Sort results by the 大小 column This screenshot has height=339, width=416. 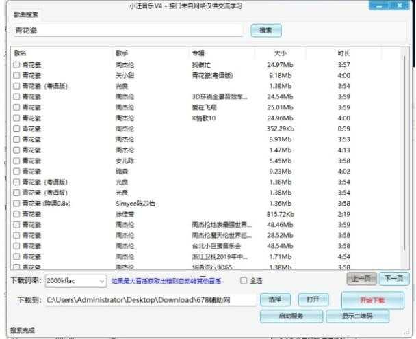coord(281,53)
